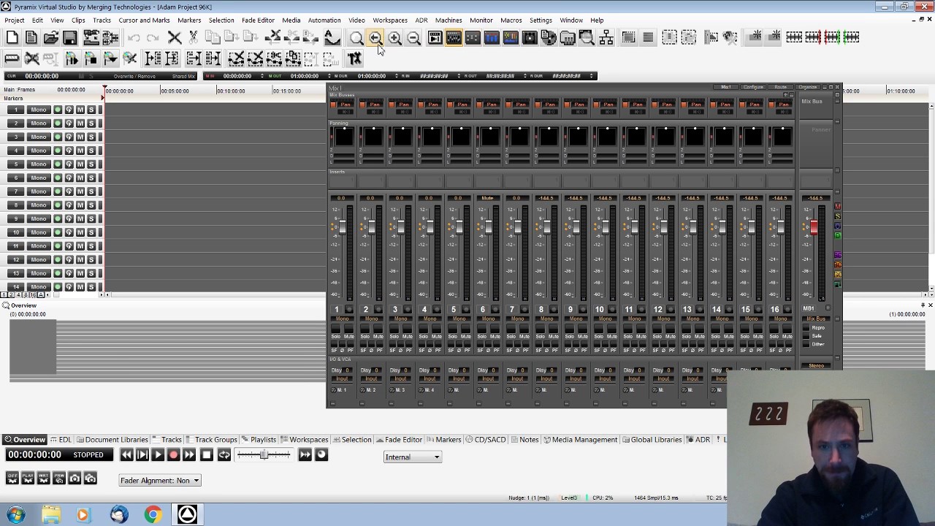Toggle Repro option on mix bus

click(x=806, y=327)
